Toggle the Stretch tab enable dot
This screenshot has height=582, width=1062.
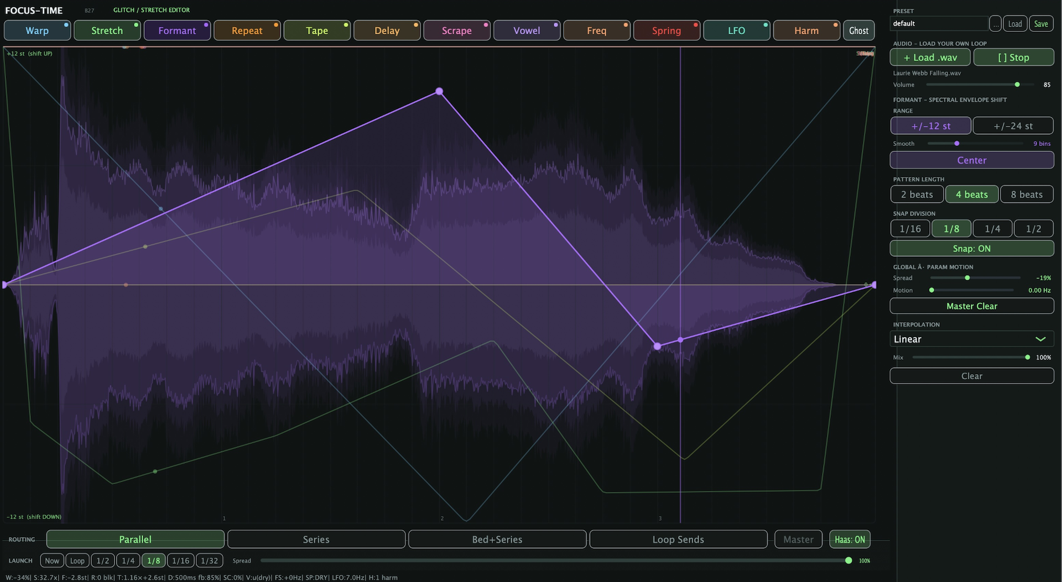[136, 25]
